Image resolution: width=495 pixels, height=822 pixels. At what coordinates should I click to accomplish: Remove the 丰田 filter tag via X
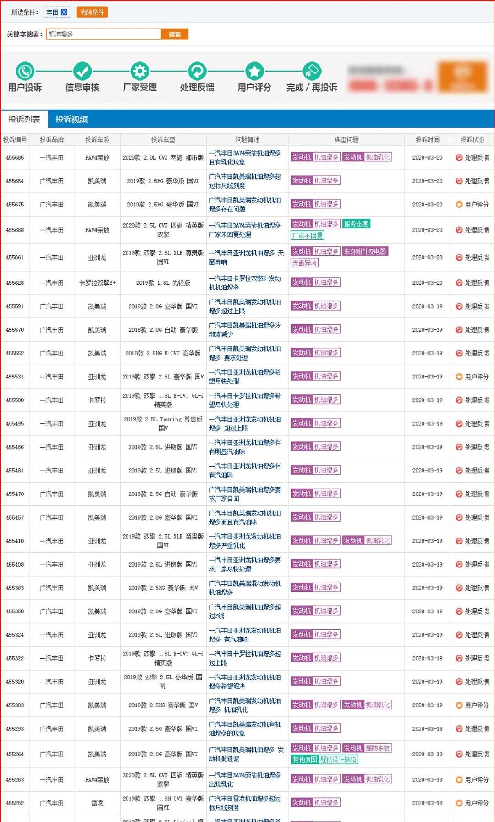(x=64, y=12)
